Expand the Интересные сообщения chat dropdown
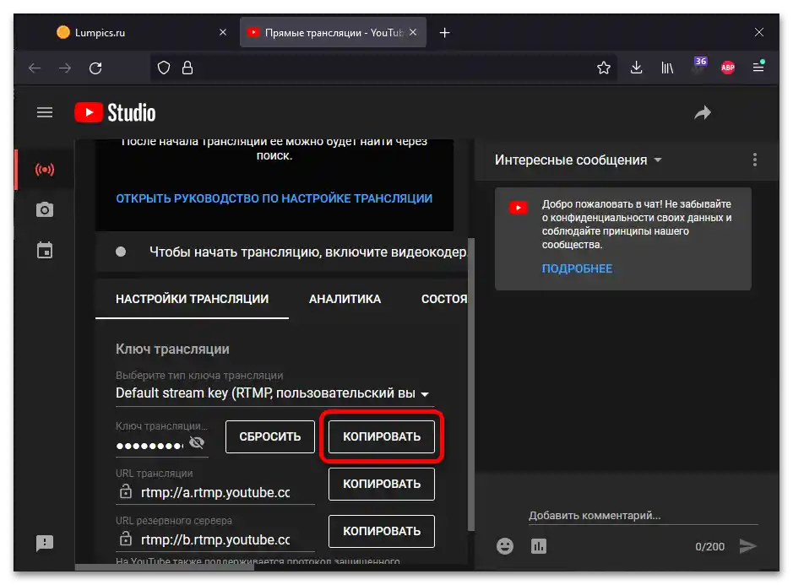Viewport: 793px width, 585px height. [x=578, y=160]
